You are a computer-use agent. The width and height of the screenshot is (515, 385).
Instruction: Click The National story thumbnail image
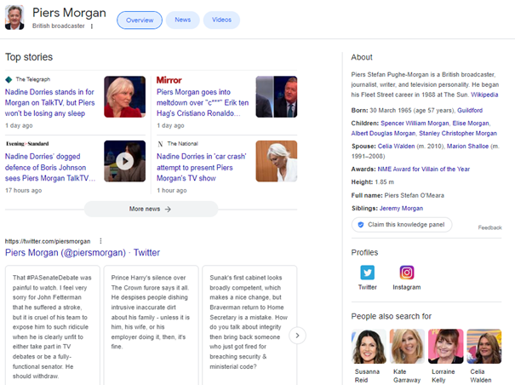pos(277,161)
